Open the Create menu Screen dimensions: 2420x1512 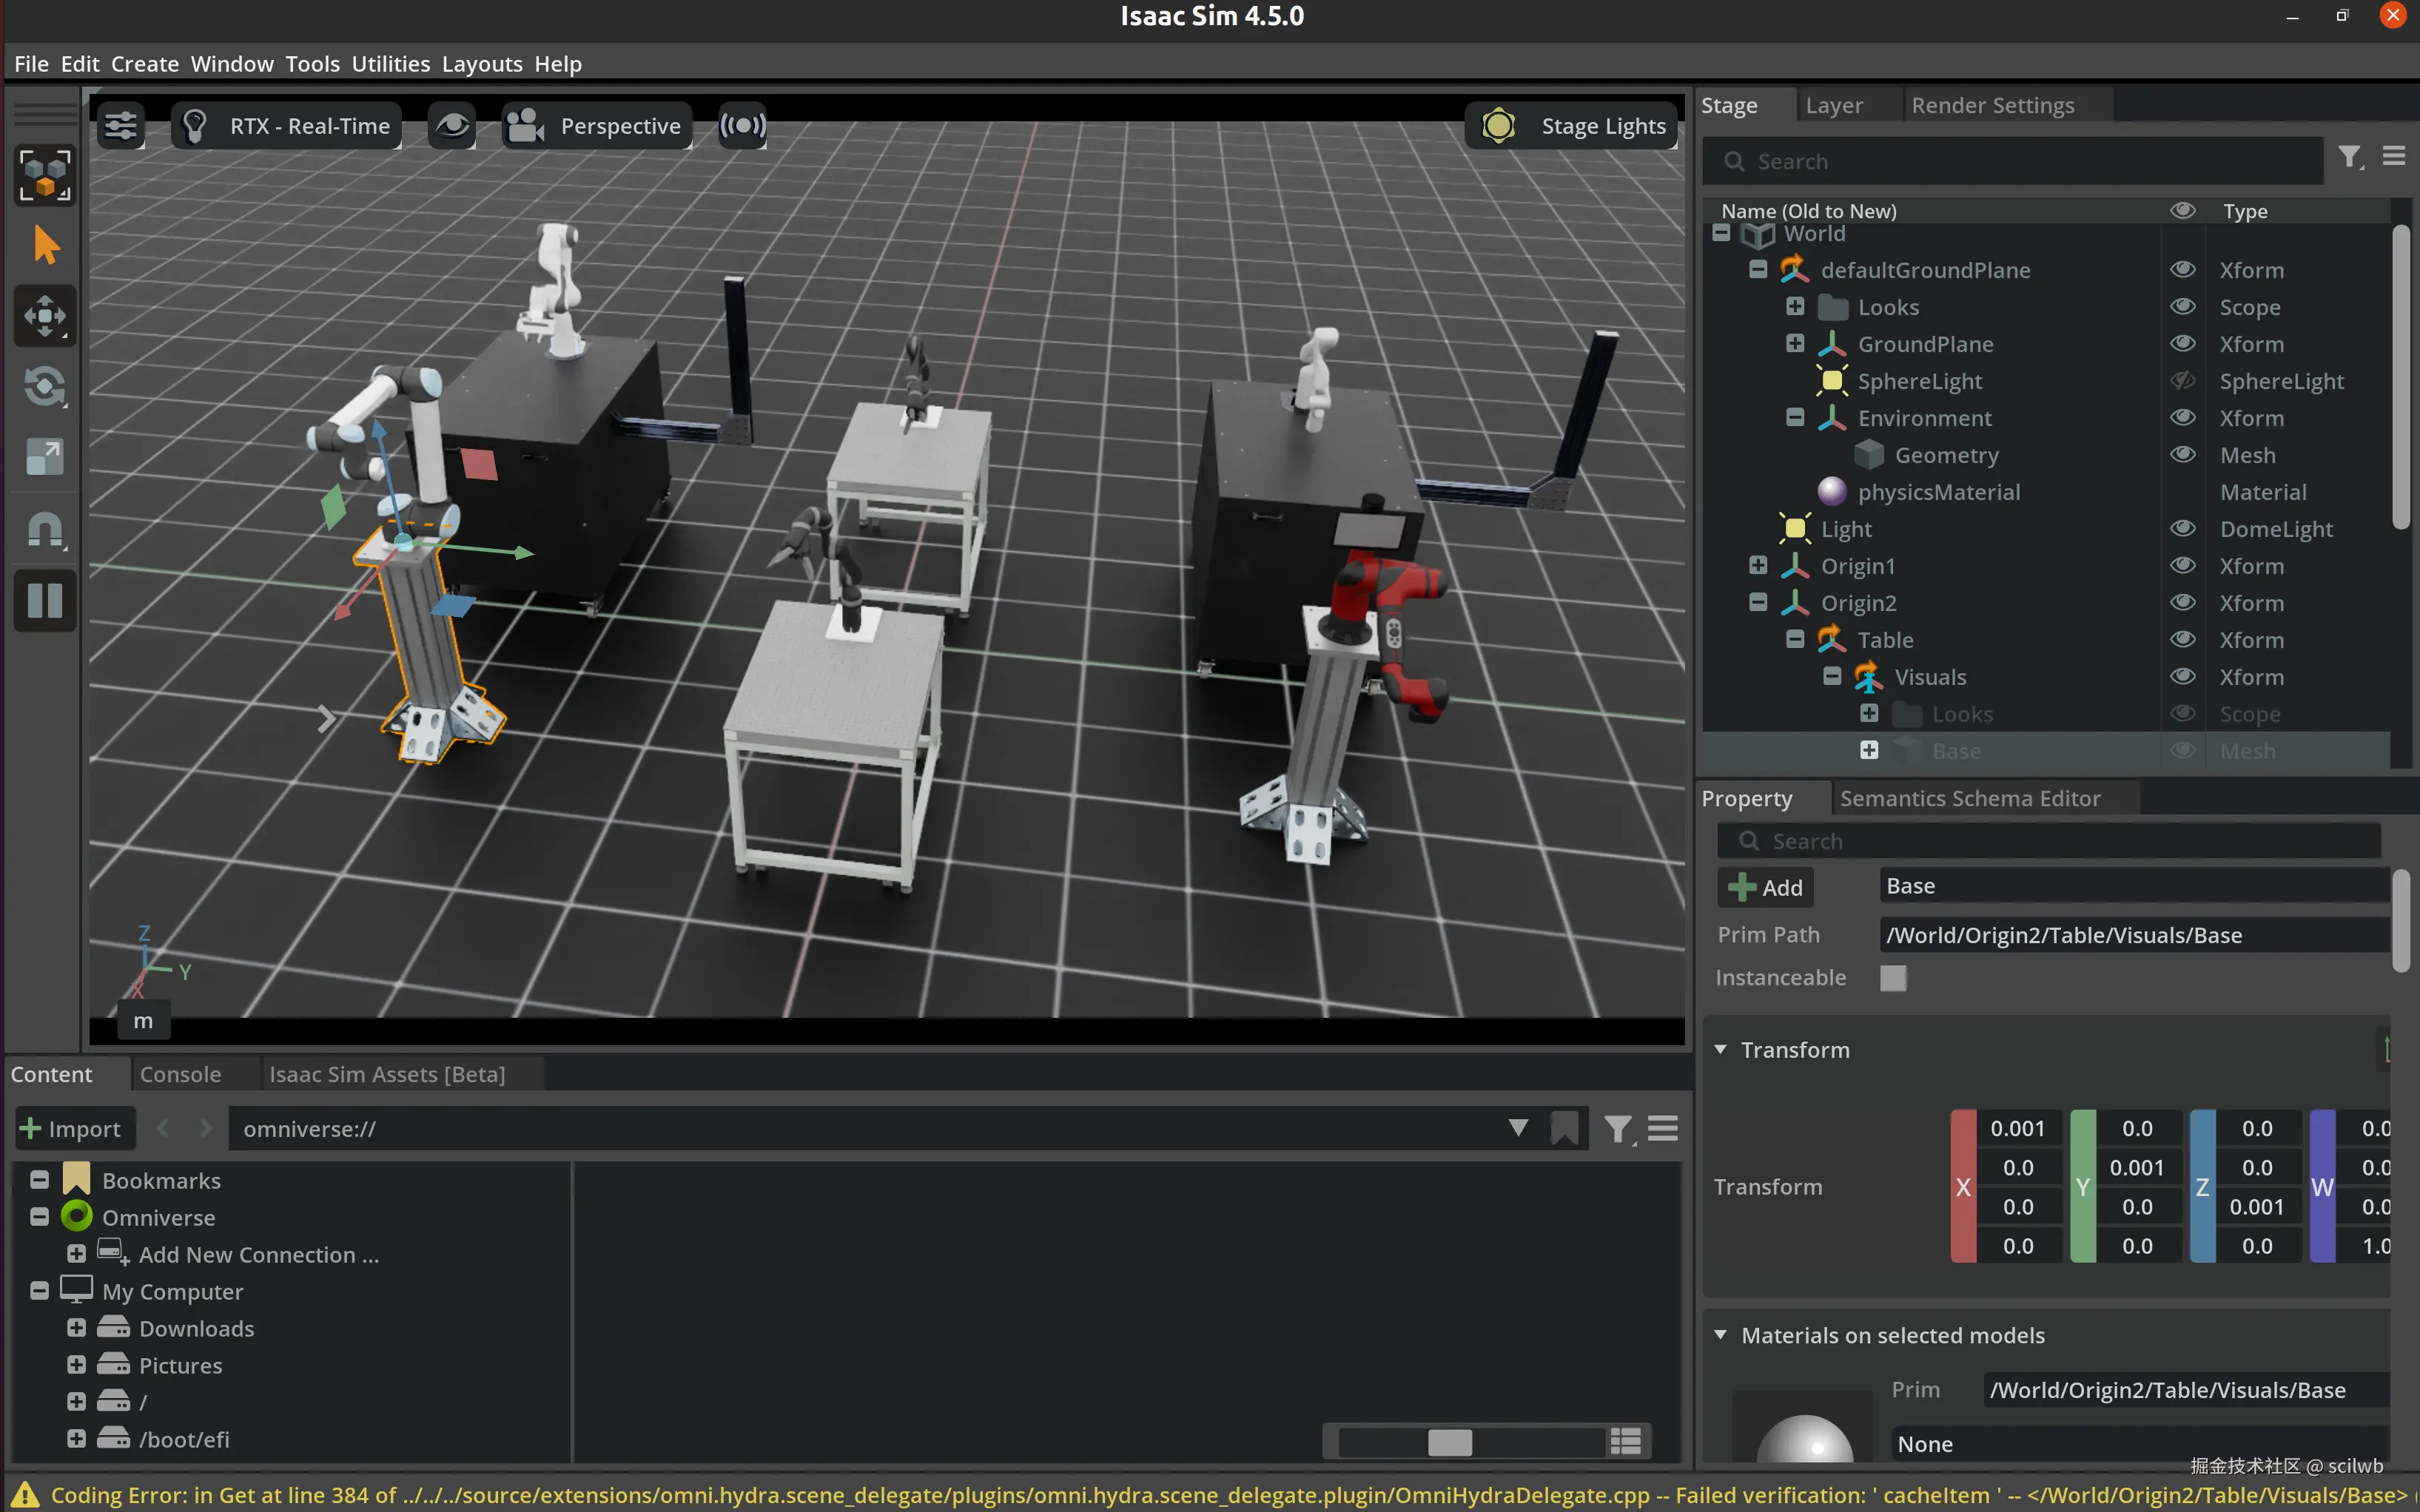pos(145,64)
